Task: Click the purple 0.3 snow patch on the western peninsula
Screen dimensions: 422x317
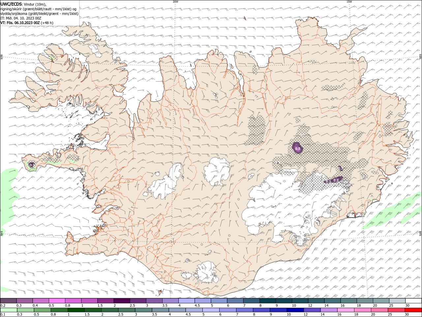Action: pyautogui.click(x=32, y=164)
